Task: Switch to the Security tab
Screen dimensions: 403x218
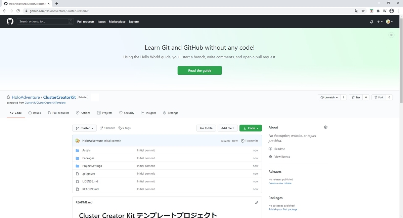Action: [x=127, y=113]
